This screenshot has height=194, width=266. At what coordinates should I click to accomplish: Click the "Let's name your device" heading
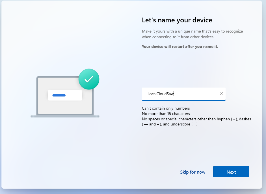[177, 20]
